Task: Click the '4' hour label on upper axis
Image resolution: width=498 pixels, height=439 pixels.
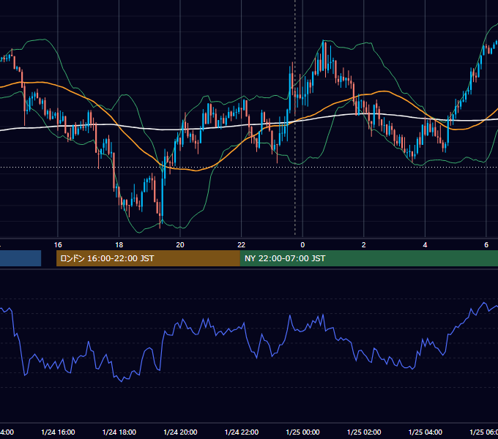Action: [425, 245]
